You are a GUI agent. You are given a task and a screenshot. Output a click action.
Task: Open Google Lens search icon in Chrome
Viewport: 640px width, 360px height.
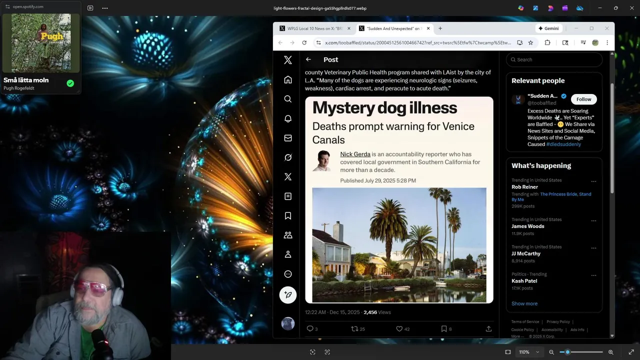click(x=565, y=42)
